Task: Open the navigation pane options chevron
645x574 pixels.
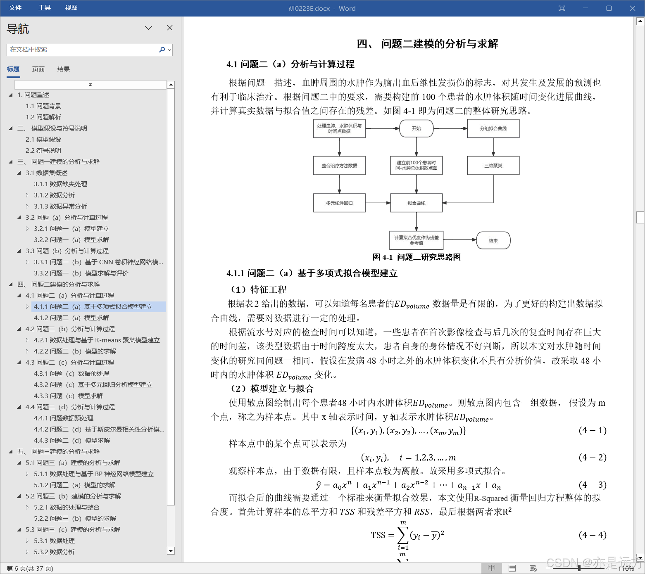Action: pyautogui.click(x=149, y=28)
